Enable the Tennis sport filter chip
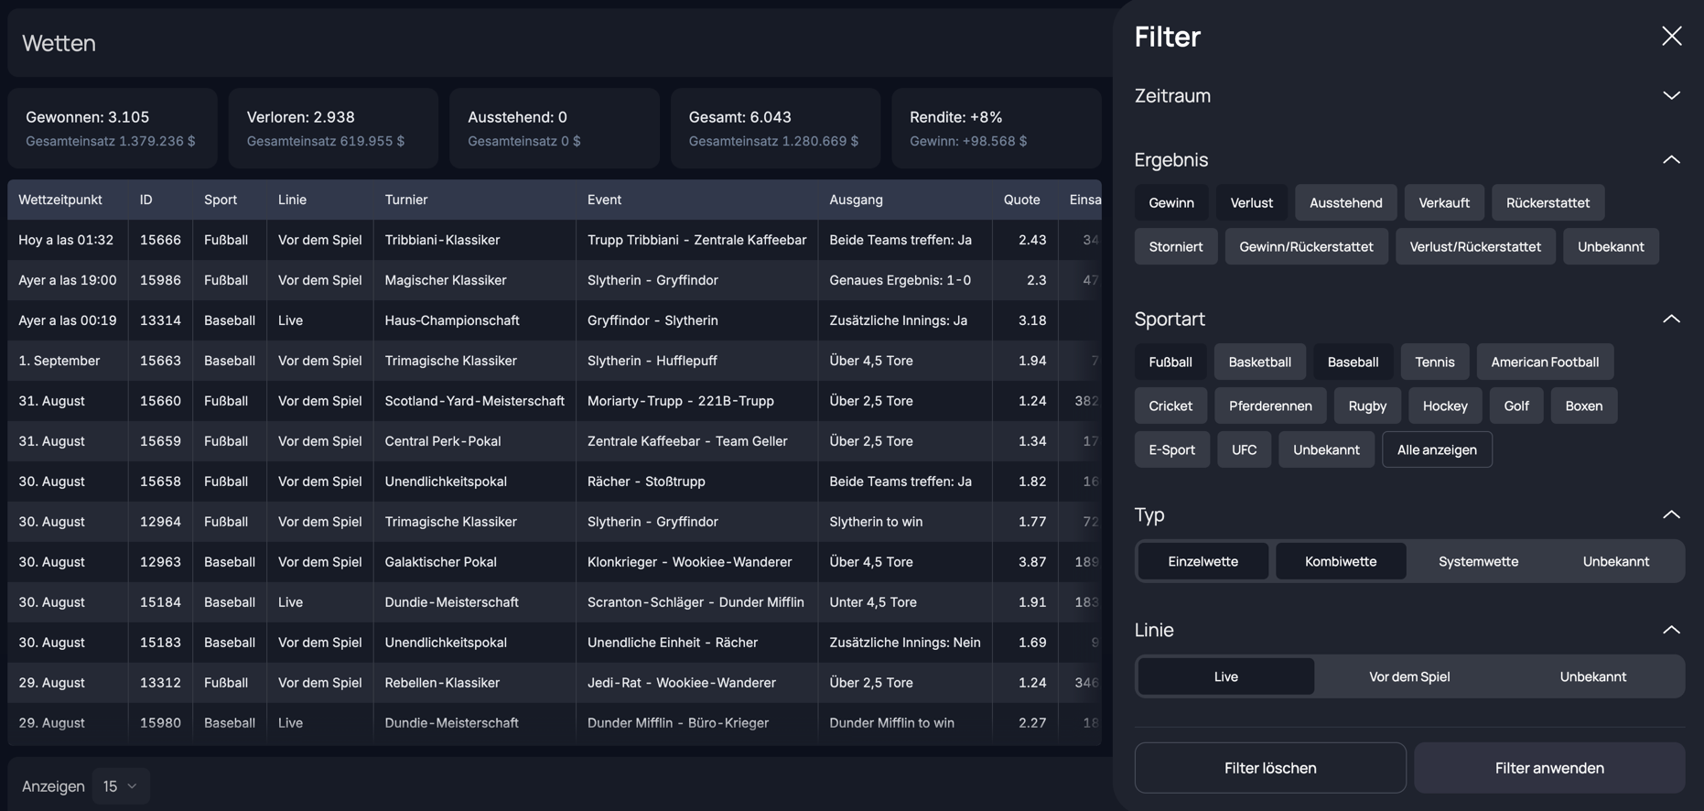Viewport: 1704px width, 811px height. pos(1434,362)
